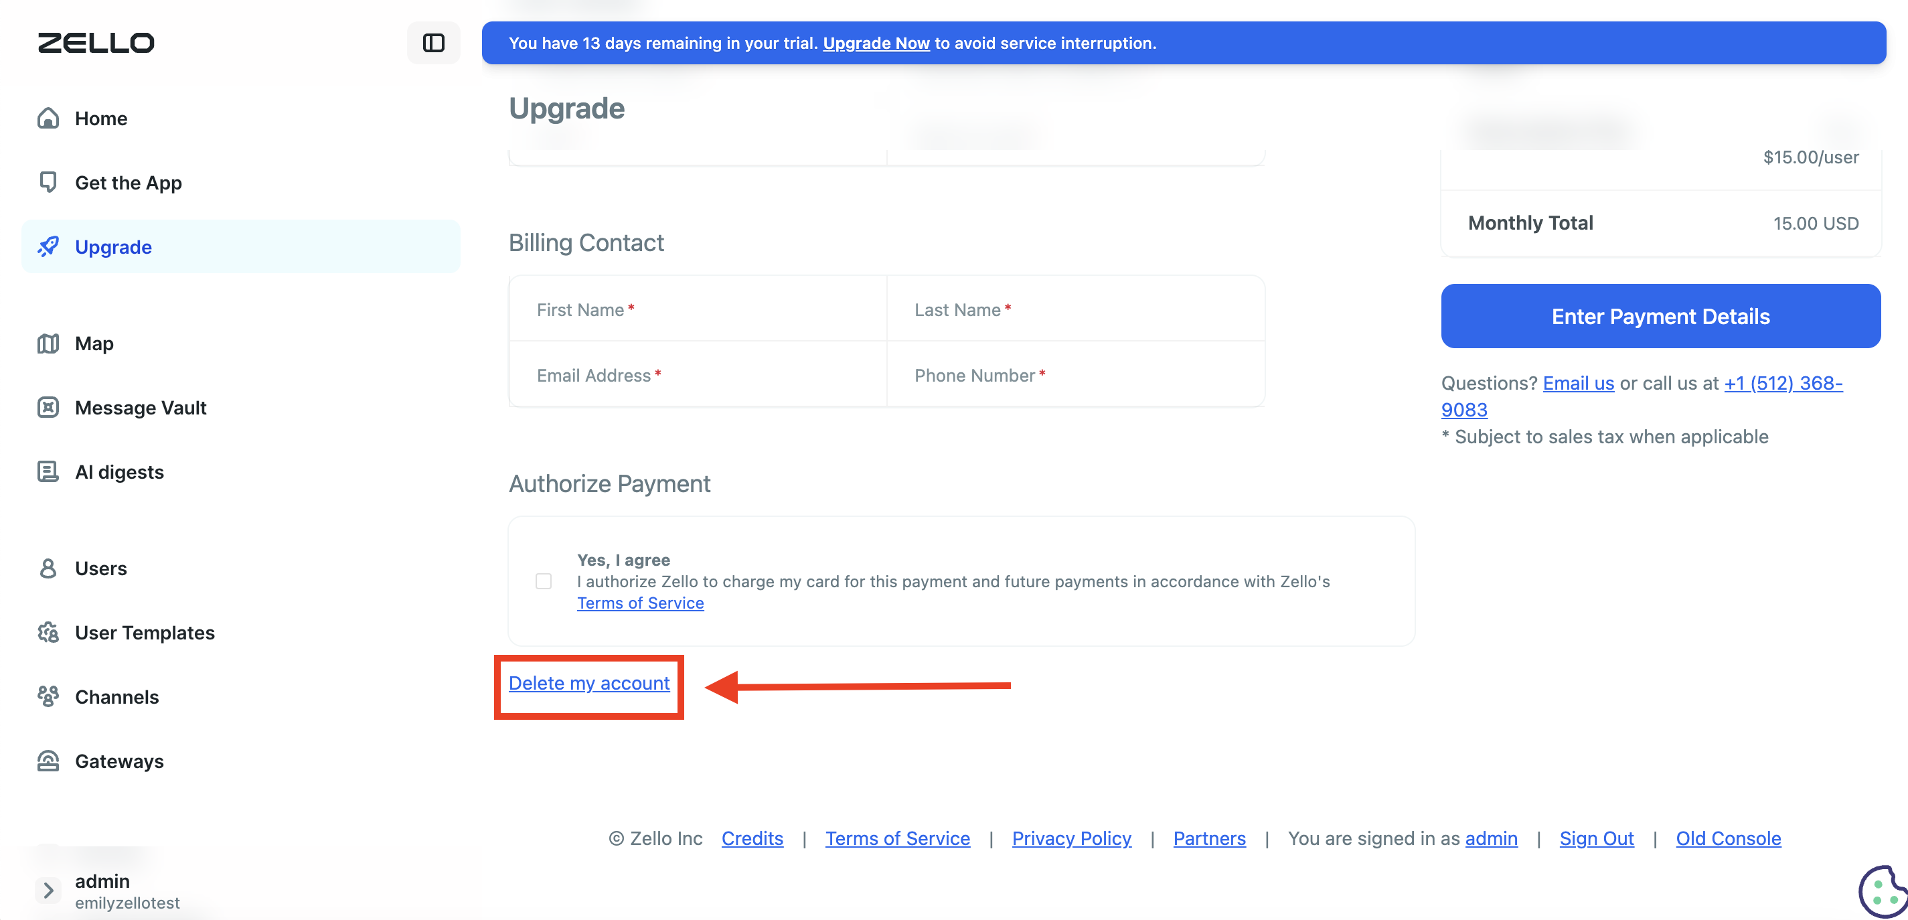This screenshot has height=920, width=1908.
Task: Click the Gateways icon
Action: 48,761
